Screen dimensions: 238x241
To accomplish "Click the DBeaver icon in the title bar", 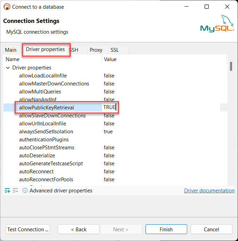I will click(x=6, y=7).
